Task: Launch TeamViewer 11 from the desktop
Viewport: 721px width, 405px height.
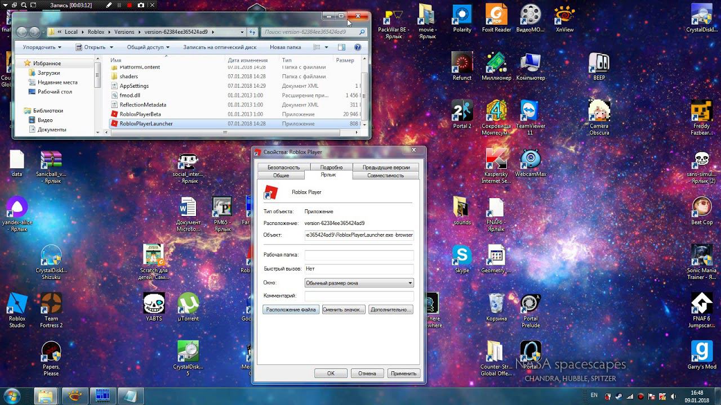Action: tap(530, 118)
